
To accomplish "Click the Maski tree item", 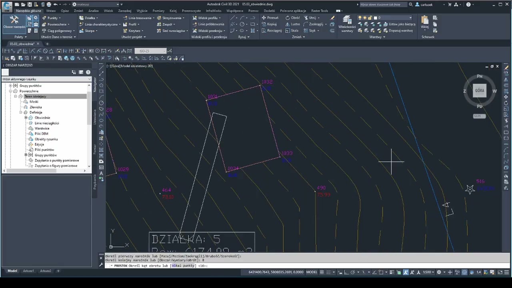I will 34,102.
